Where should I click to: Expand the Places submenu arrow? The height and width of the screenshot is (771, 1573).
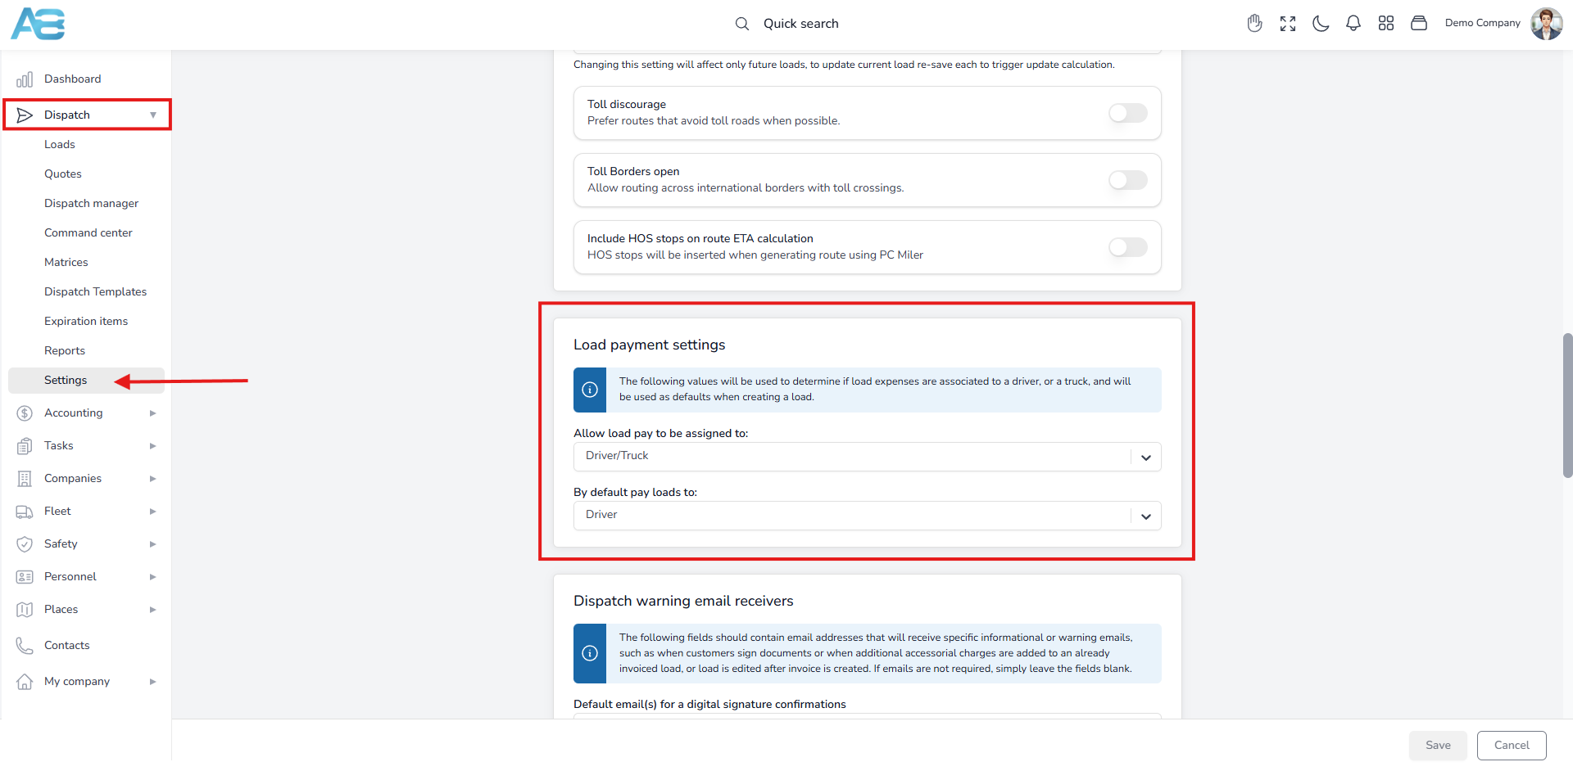[152, 610]
